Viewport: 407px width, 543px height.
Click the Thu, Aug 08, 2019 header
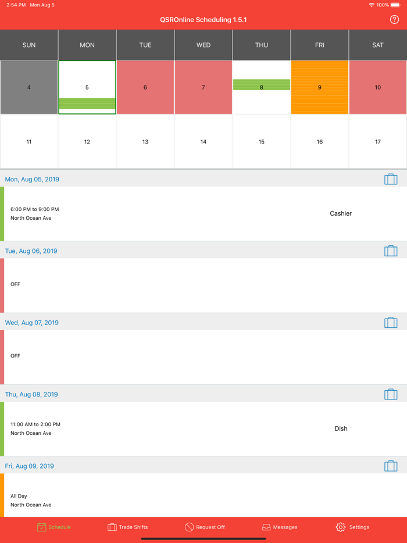[31, 394]
